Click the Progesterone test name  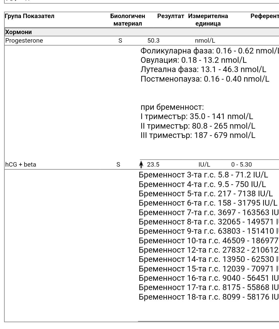click(24, 41)
